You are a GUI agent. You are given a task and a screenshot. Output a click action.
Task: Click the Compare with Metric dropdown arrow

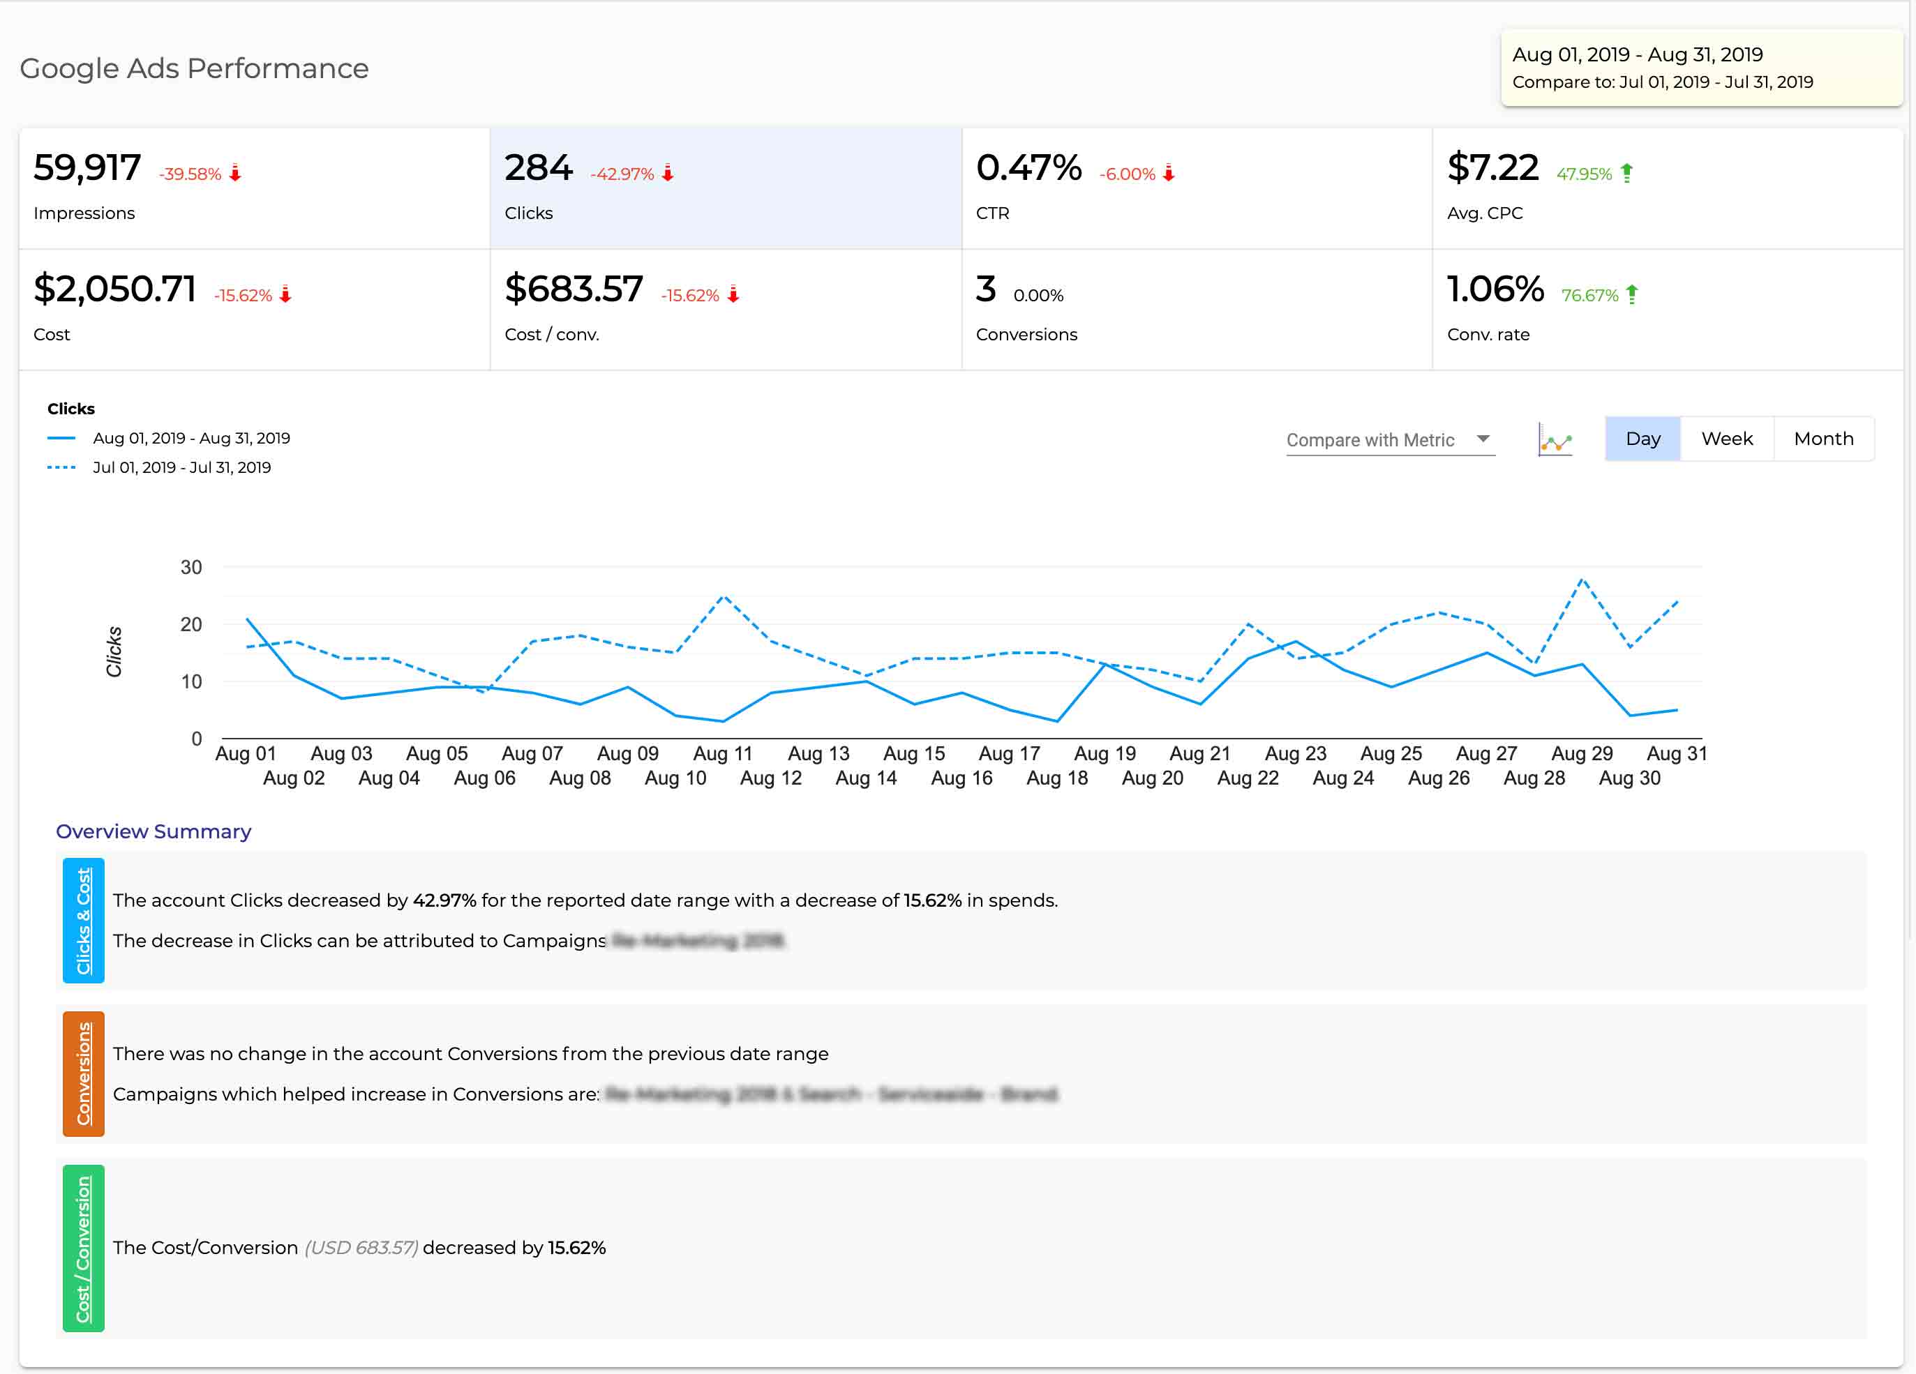tap(1483, 438)
